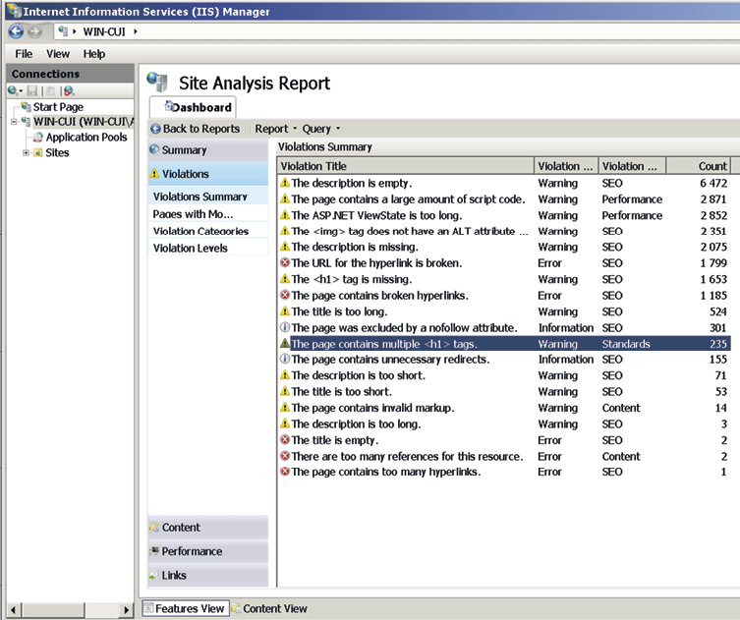The width and height of the screenshot is (740, 620).
Task: Open the connect icon dropdown arrow
Action: tap(22, 91)
